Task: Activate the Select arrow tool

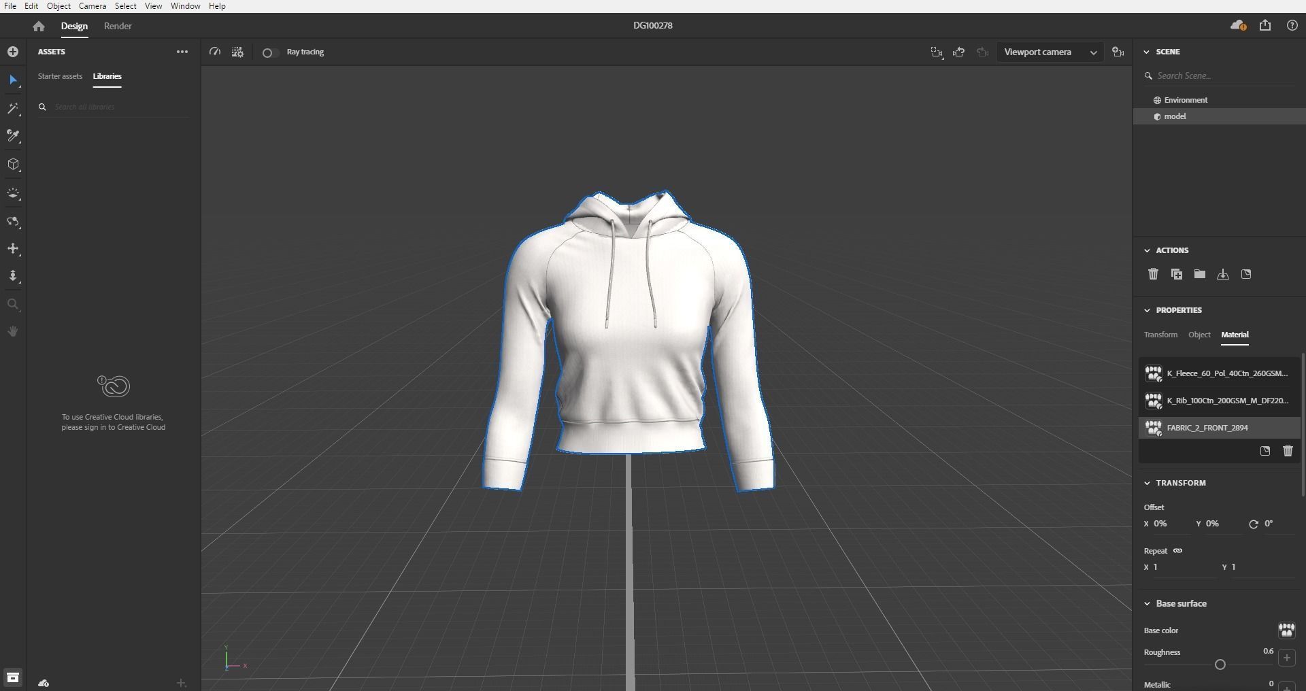Action: click(x=13, y=80)
